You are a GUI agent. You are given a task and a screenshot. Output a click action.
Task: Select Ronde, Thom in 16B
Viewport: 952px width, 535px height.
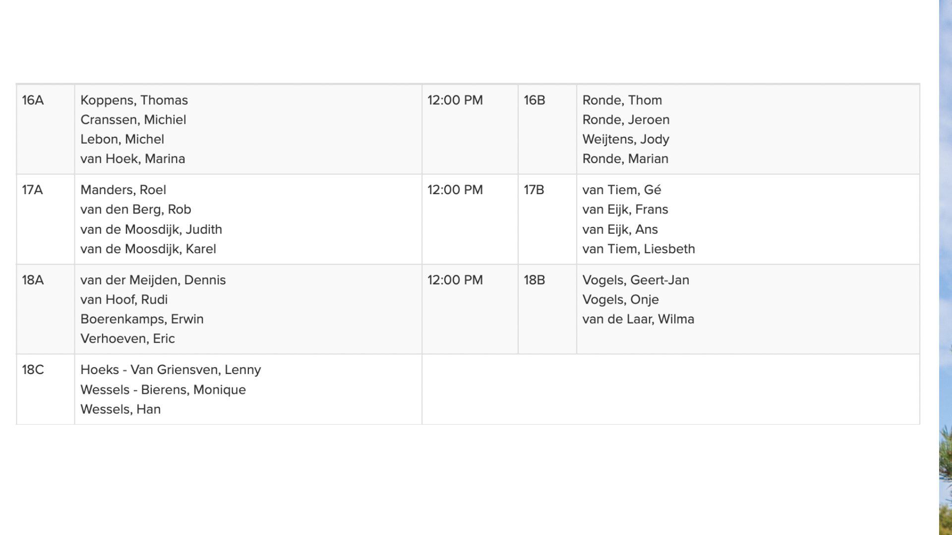click(x=622, y=100)
